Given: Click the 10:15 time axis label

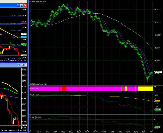Looking at the screenshot, I should tap(47, 132).
